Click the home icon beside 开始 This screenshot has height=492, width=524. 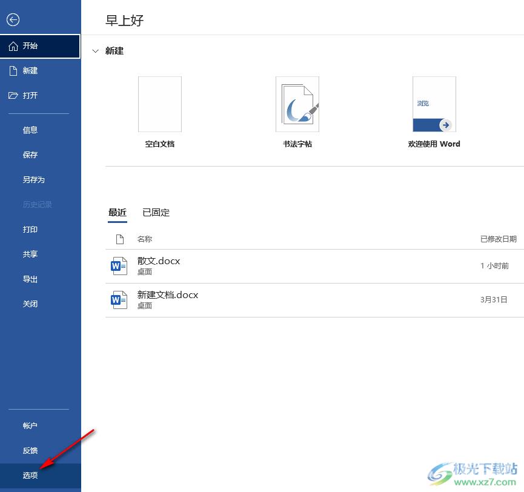(x=13, y=46)
